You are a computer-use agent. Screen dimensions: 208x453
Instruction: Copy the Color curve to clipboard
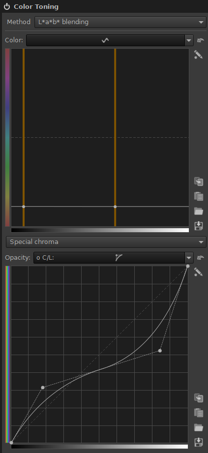point(199,181)
